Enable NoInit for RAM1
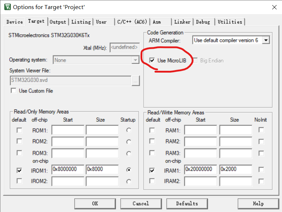The height and width of the screenshot is (212, 282). pos(261,130)
